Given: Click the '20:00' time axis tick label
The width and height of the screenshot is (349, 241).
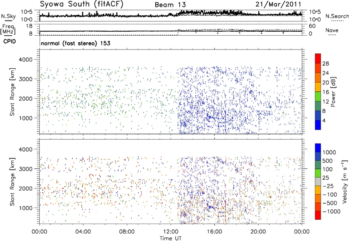Looking at the screenshot, I should [258, 232].
